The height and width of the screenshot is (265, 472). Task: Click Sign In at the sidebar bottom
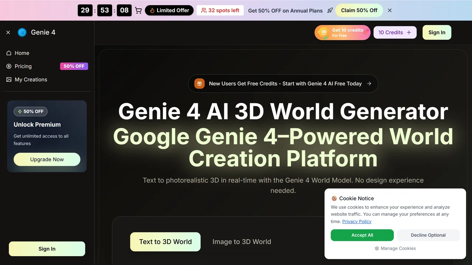pyautogui.click(x=47, y=249)
